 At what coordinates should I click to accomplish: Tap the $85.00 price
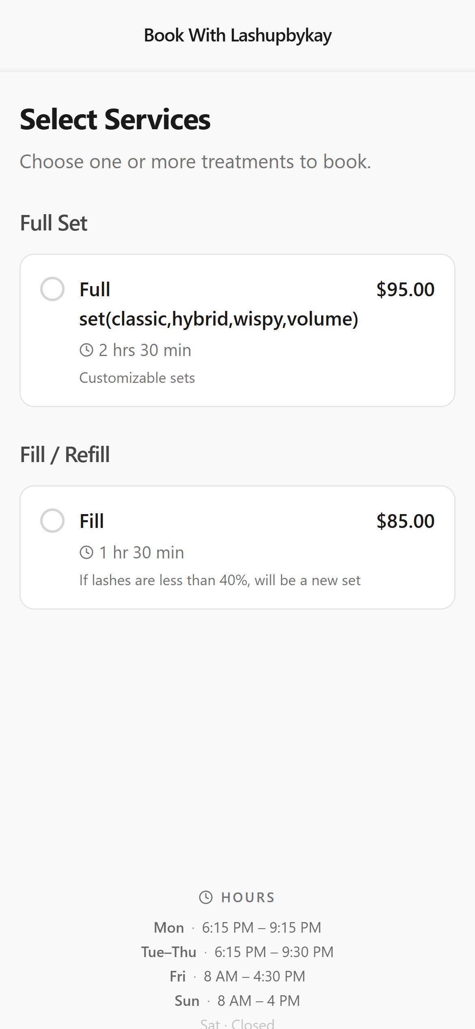click(x=405, y=521)
